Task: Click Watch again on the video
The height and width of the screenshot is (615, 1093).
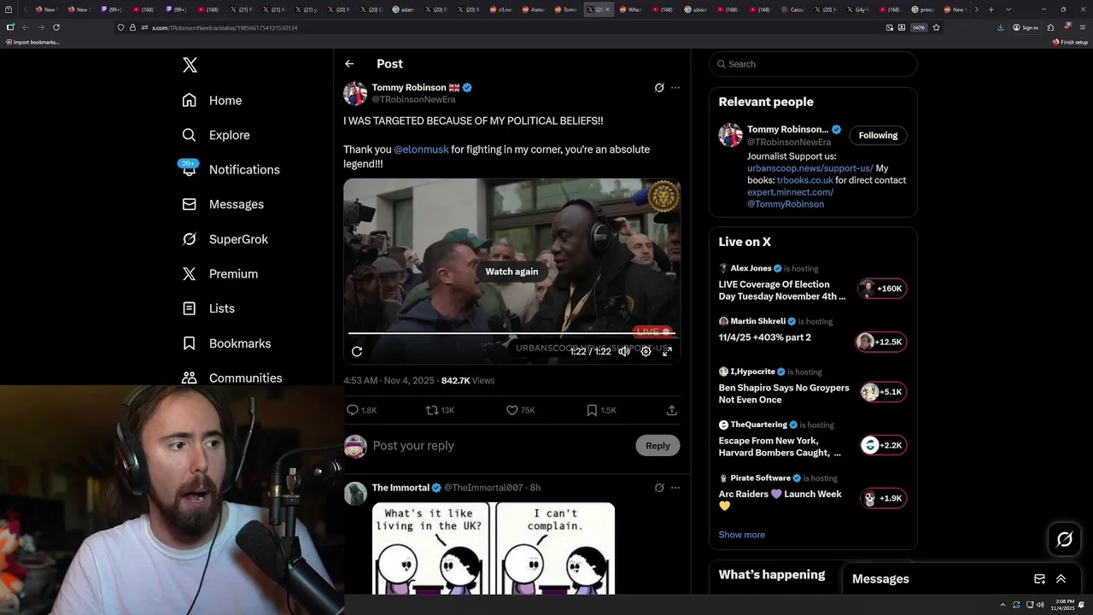Action: coord(511,272)
